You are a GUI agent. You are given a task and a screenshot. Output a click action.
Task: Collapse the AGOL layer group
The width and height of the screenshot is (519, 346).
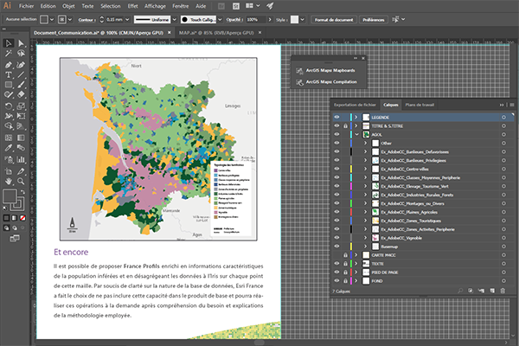point(356,136)
